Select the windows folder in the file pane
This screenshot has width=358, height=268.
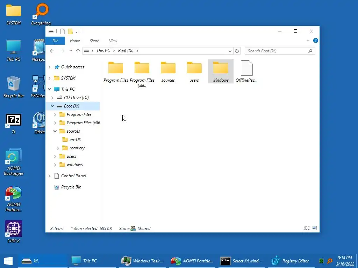(x=221, y=72)
